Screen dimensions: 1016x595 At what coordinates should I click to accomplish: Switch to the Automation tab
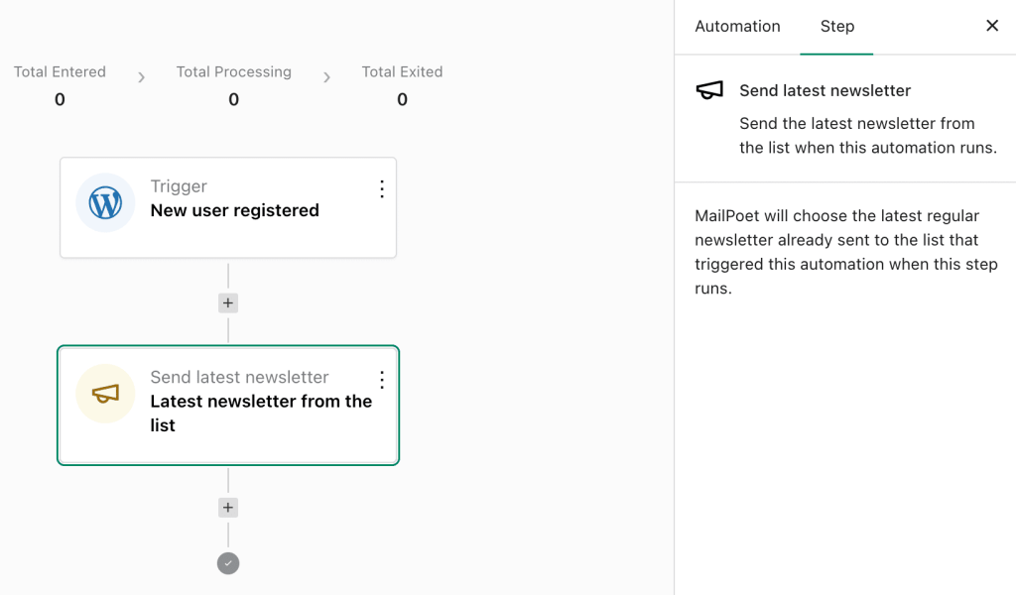[737, 27]
